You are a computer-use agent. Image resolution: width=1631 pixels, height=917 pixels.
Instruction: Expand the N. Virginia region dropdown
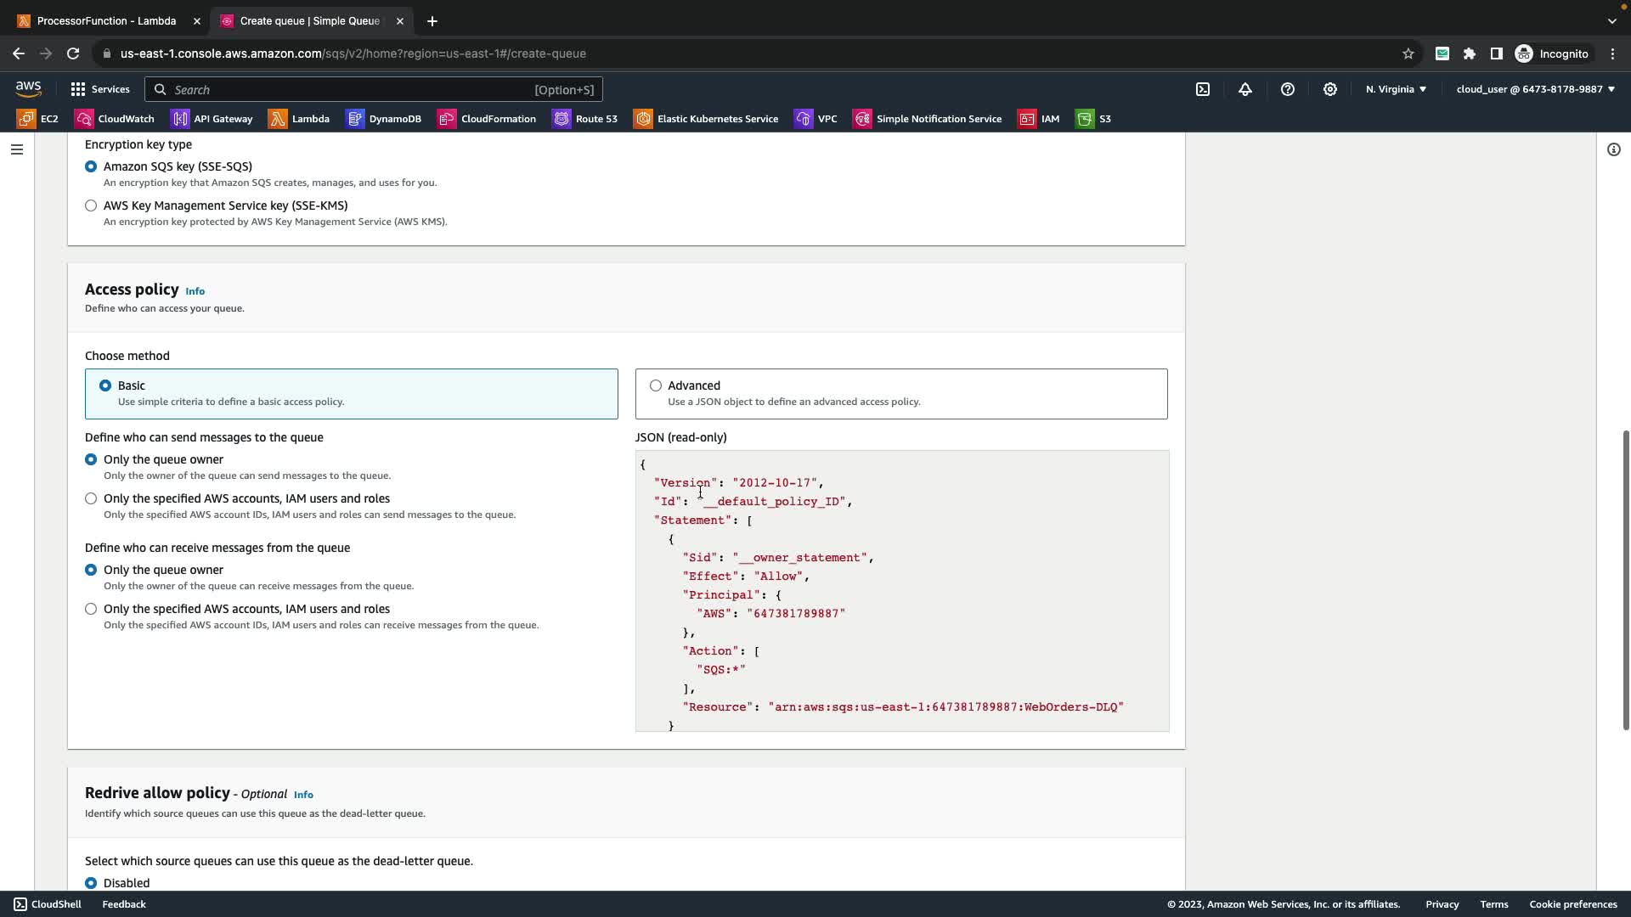pos(1396,89)
